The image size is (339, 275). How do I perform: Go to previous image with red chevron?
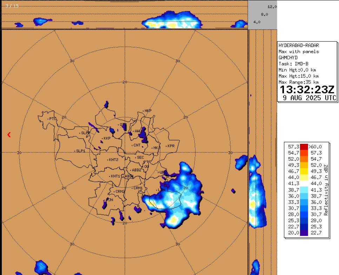[x=9, y=135]
